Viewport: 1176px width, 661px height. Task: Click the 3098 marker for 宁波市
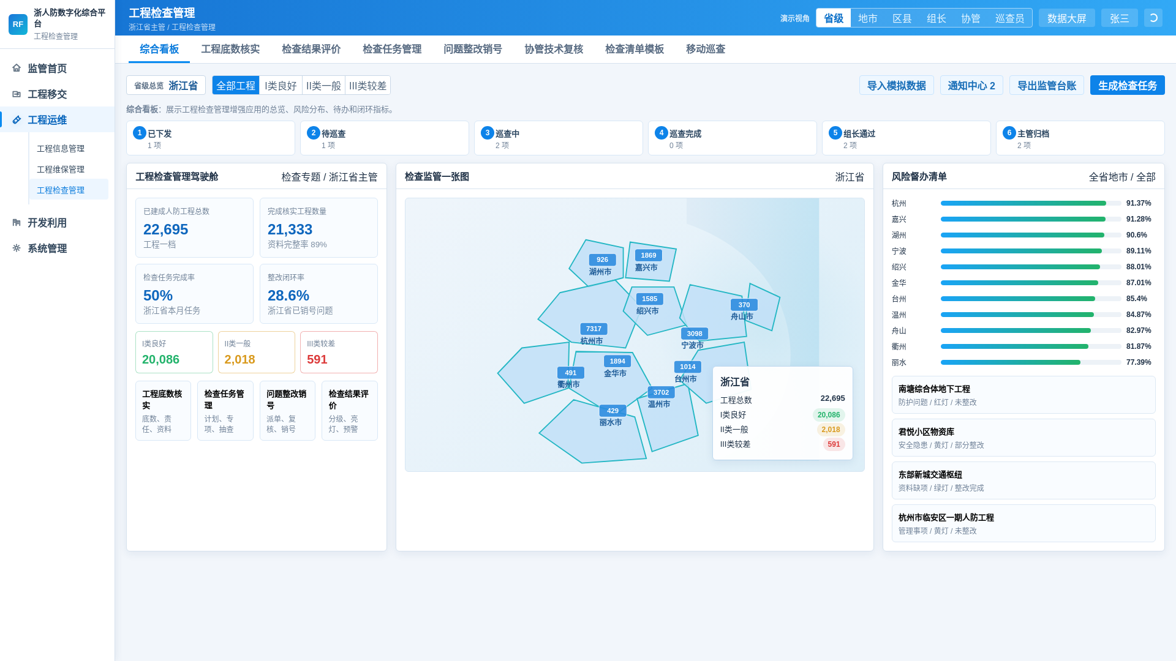click(695, 334)
